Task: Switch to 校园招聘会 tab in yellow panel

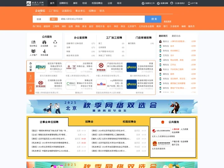Action: 129,122
